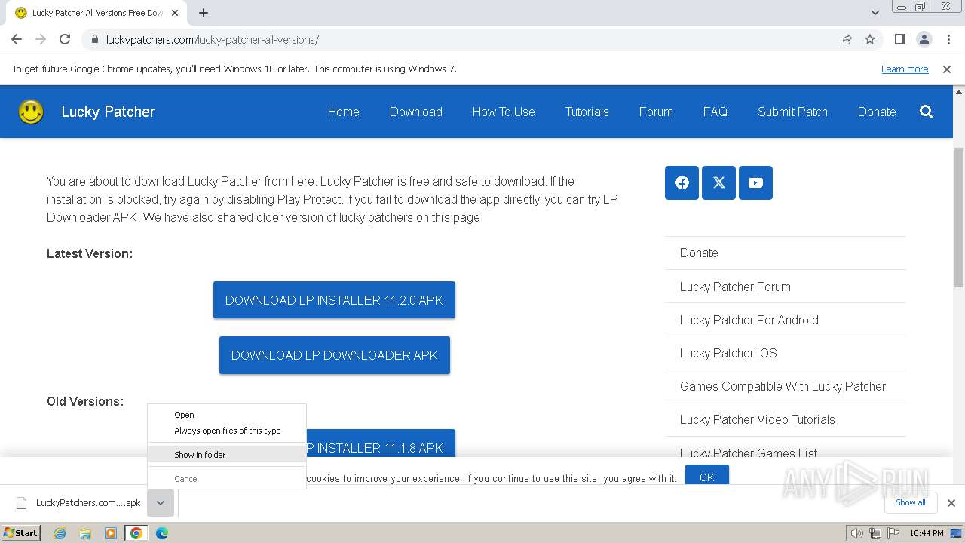Click the LP Installer 11.1.8 APK button
This screenshot has width=965, height=543.
click(x=379, y=443)
